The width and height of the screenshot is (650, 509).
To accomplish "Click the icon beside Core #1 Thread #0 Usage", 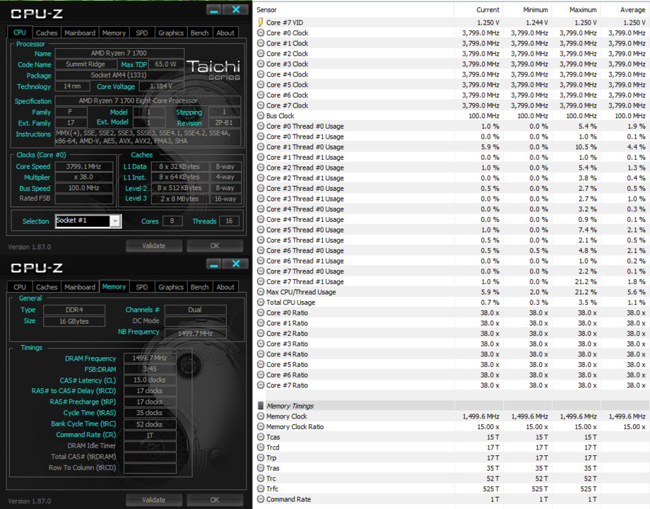I will click(261, 147).
